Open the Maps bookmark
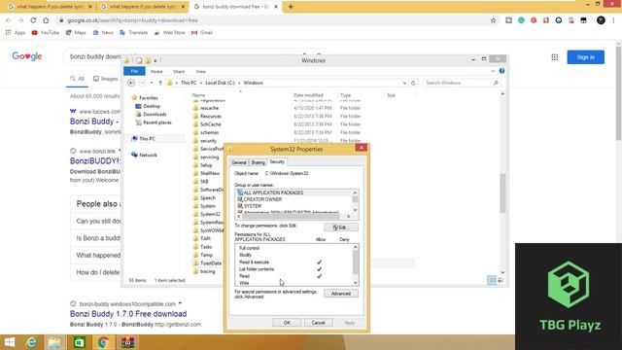Screen dimensions: 622x350 (76, 32)
